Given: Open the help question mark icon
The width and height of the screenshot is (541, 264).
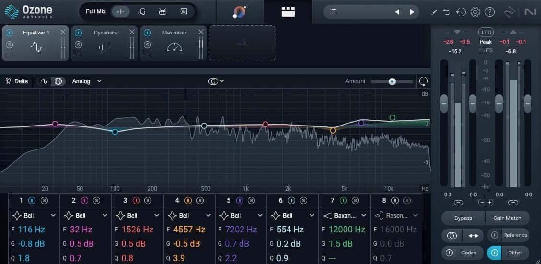Looking at the screenshot, I should coord(490,12).
